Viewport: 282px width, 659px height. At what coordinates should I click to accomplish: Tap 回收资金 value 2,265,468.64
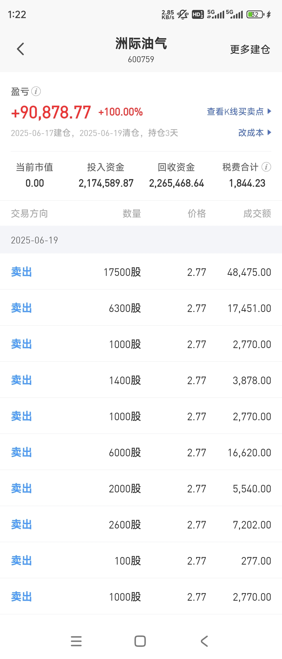click(177, 183)
